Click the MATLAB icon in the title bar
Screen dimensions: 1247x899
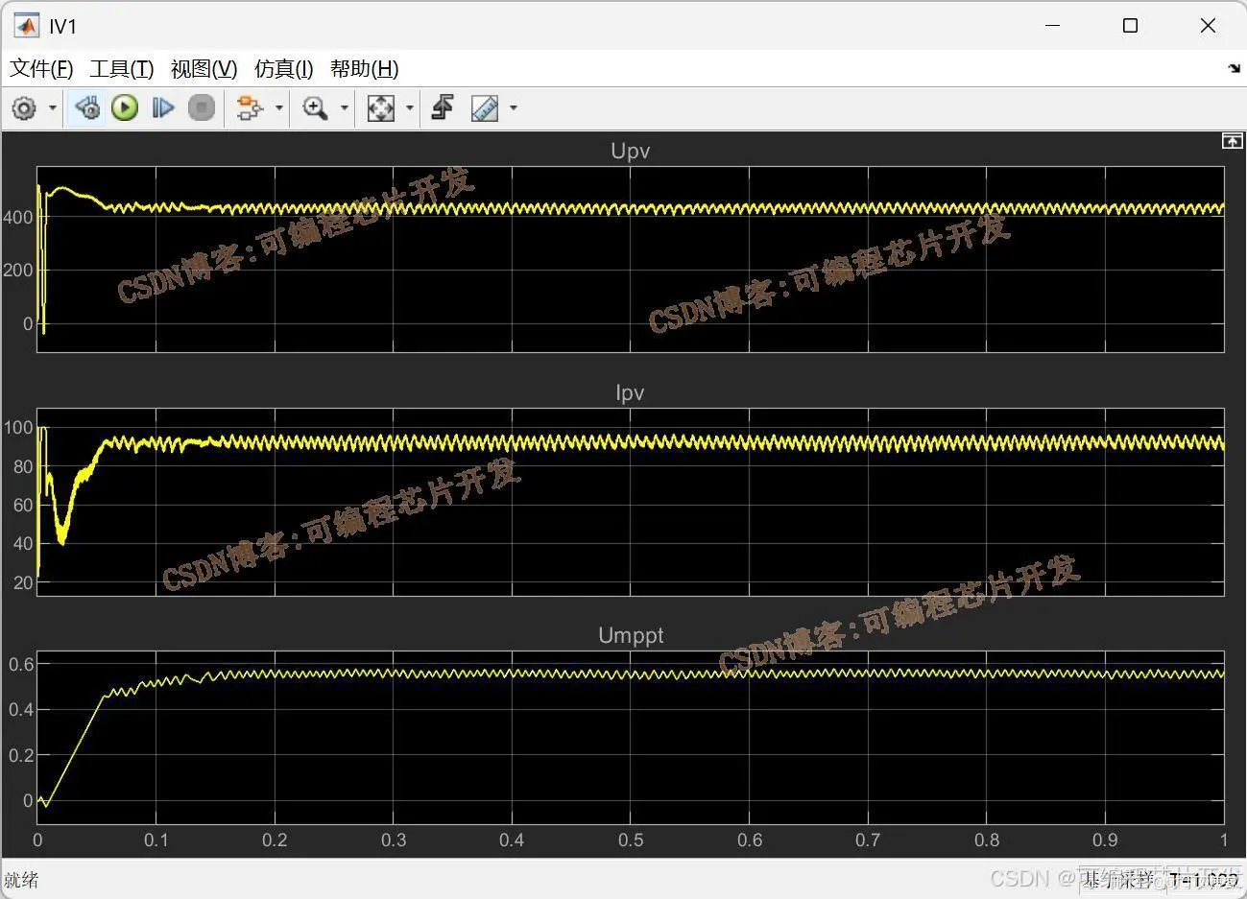pos(26,26)
